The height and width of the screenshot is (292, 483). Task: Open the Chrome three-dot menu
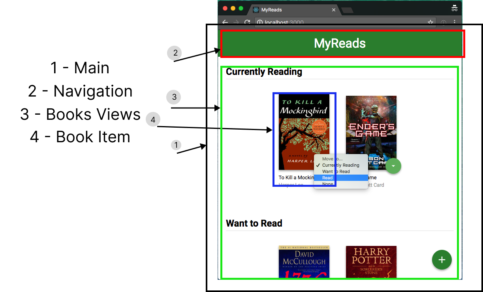click(455, 22)
